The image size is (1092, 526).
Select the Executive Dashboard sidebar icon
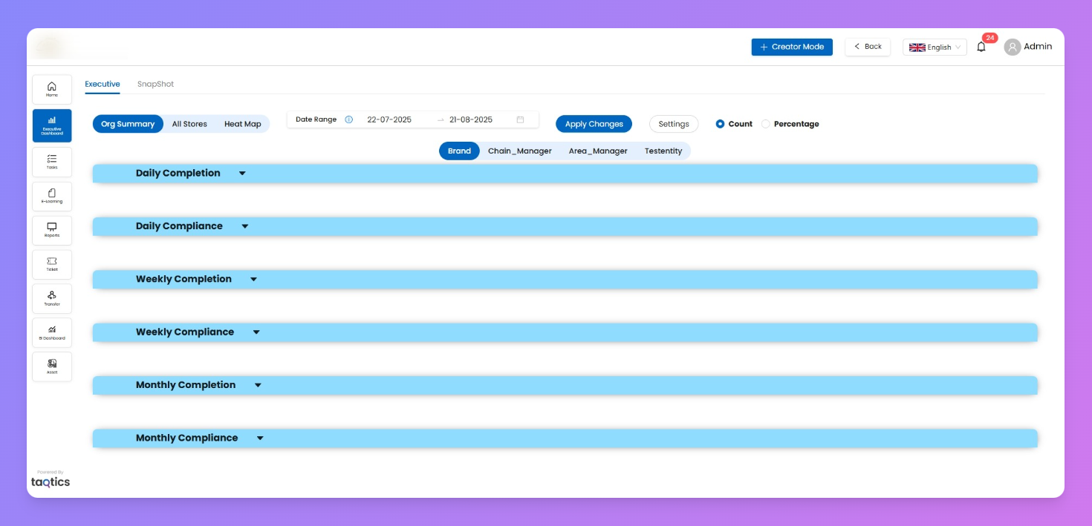[x=52, y=125]
